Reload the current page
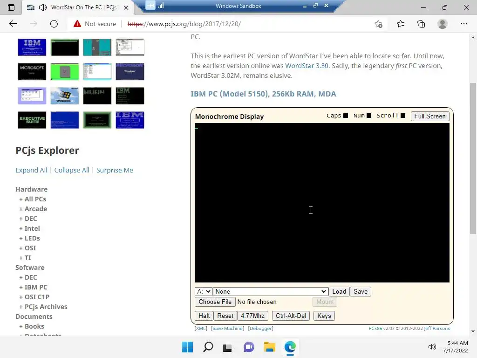The width and height of the screenshot is (477, 358). click(54, 24)
